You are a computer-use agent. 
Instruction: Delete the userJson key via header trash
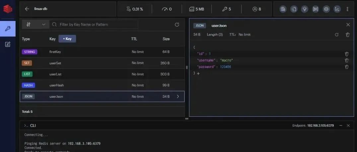[x=347, y=35]
